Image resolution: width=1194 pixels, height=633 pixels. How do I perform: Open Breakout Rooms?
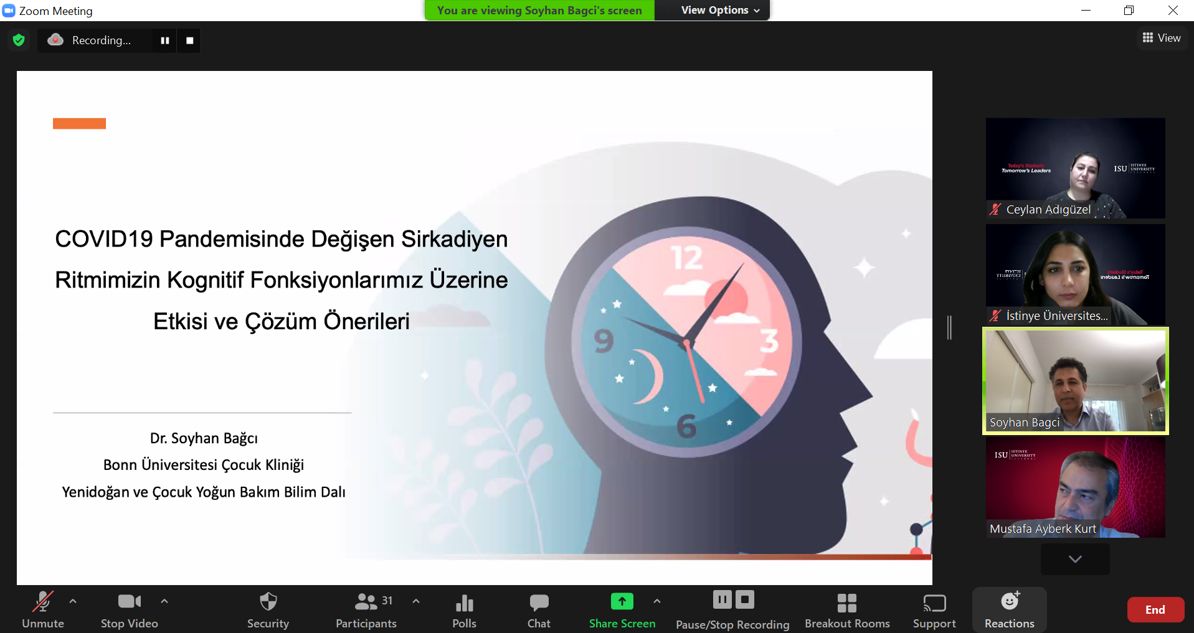coord(846,603)
